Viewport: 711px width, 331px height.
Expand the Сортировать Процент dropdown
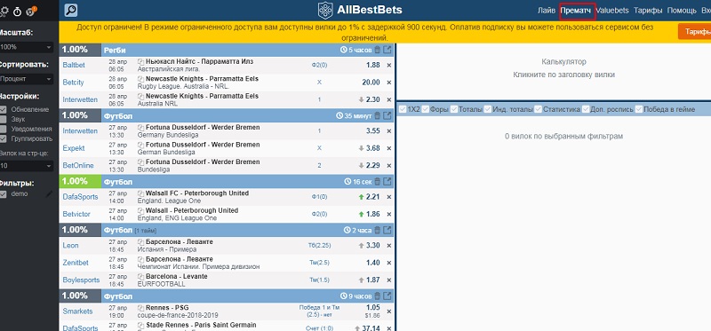coord(27,79)
